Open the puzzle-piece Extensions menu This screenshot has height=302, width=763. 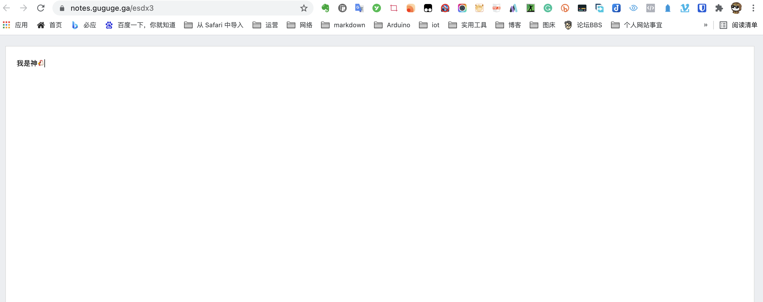[x=719, y=8]
